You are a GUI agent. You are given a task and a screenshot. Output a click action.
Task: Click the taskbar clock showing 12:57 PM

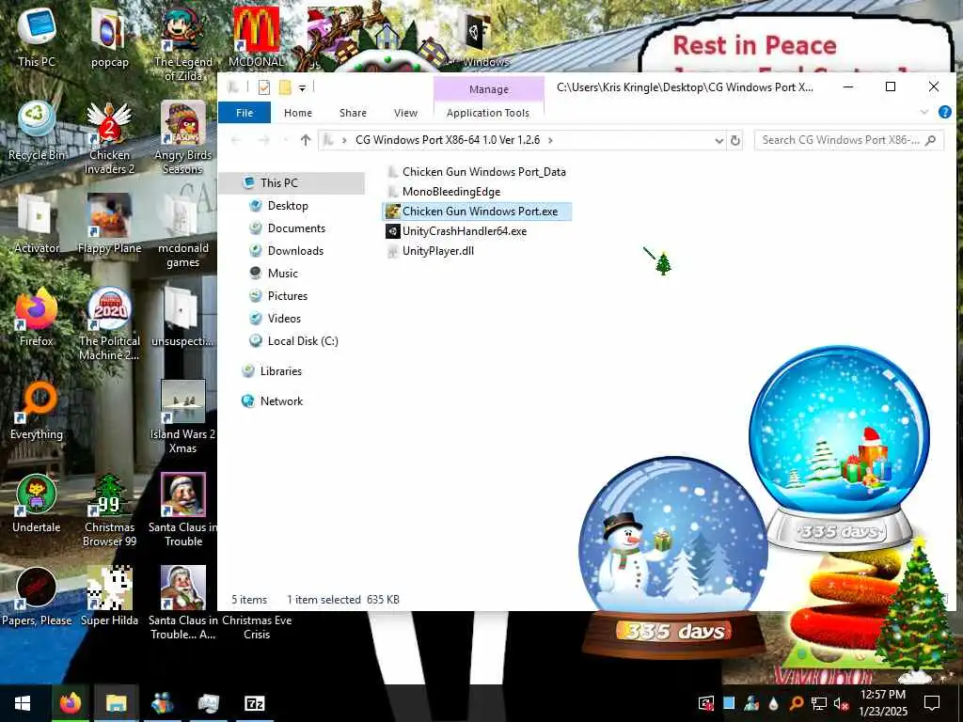(x=883, y=703)
